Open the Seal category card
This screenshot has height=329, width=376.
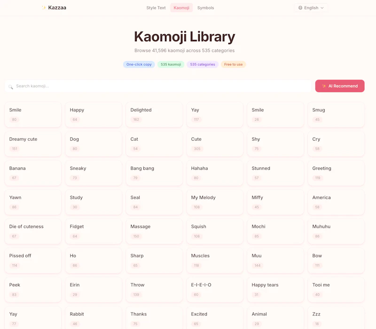click(154, 202)
